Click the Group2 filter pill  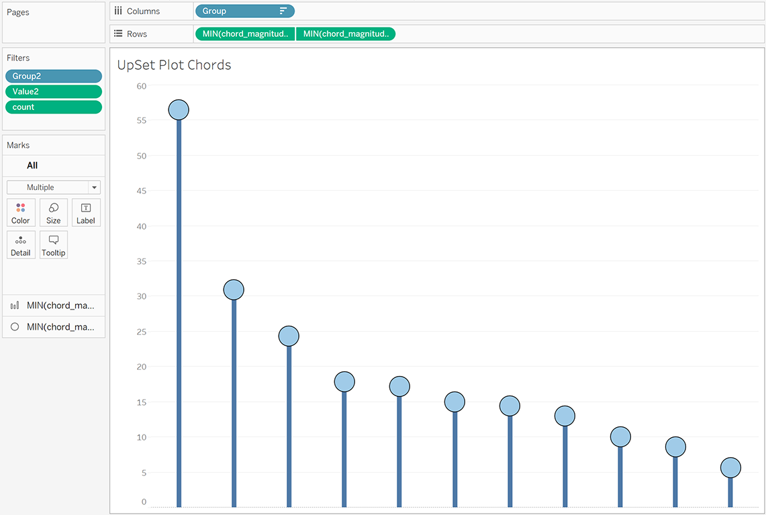[x=54, y=77]
